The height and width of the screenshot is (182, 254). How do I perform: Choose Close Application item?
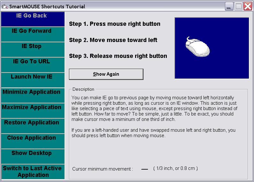(x=33, y=141)
